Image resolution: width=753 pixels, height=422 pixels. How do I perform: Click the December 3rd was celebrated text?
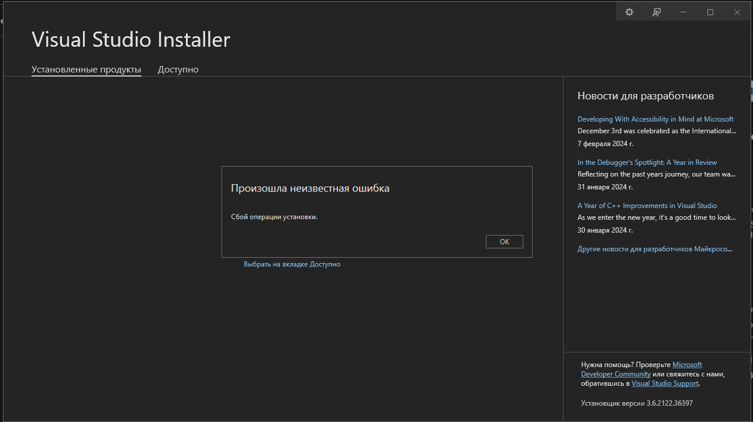coord(657,131)
